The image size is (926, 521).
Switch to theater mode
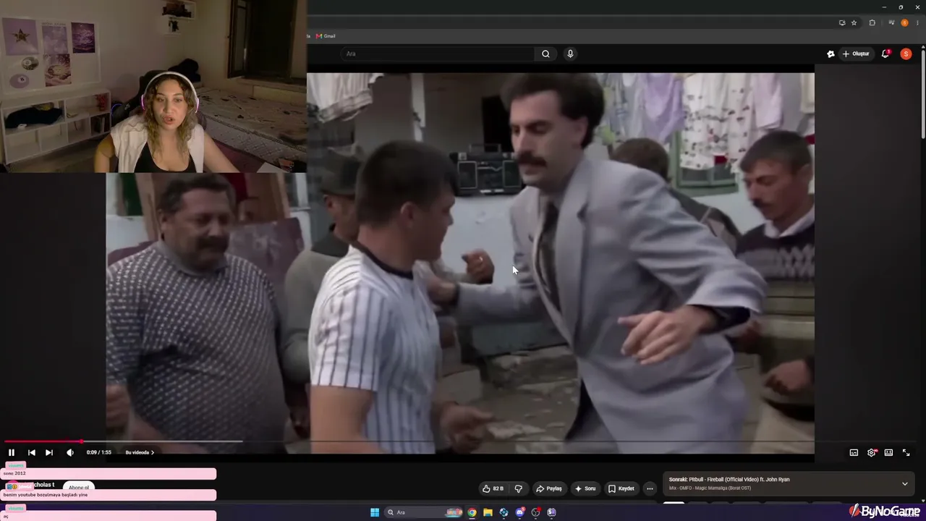point(888,452)
